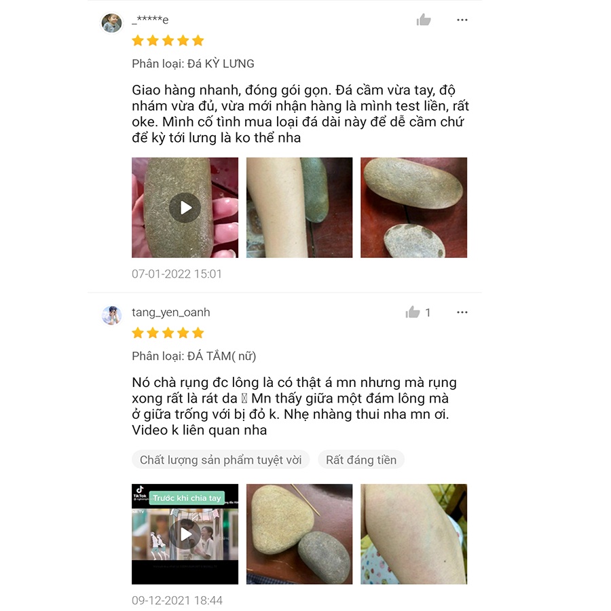Click tang_yen_oanh's five-star rating
This screenshot has width=611, height=611.
click(168, 333)
